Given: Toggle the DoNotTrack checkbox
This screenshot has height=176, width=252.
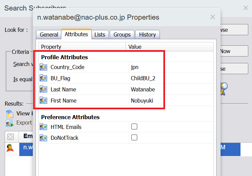Looking at the screenshot, I should point(134,137).
